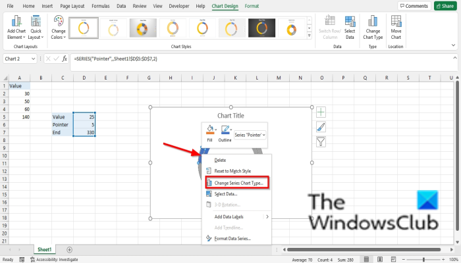This screenshot has height=263, width=461.
Task: Expand the formula bar
Action: pos(455,58)
